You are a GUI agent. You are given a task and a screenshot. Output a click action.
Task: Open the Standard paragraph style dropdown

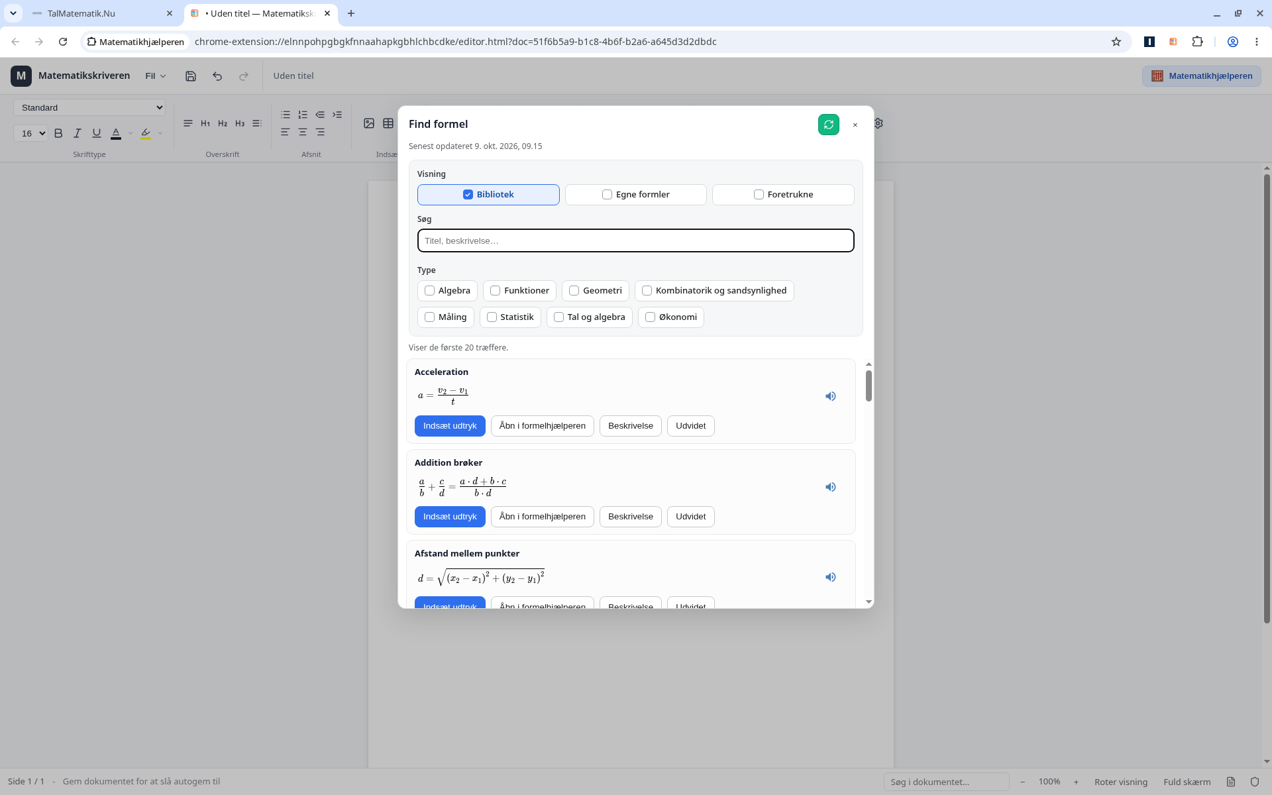point(89,107)
